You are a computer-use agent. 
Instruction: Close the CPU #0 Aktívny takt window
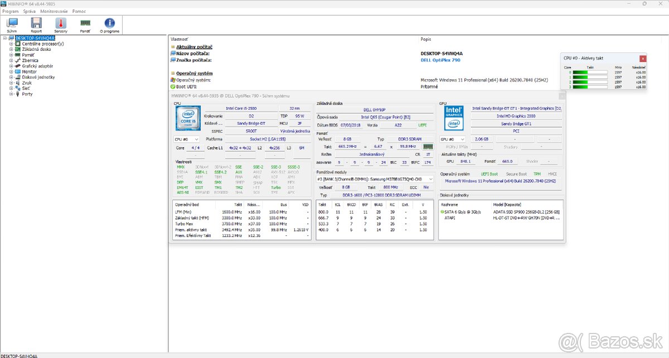point(643,58)
